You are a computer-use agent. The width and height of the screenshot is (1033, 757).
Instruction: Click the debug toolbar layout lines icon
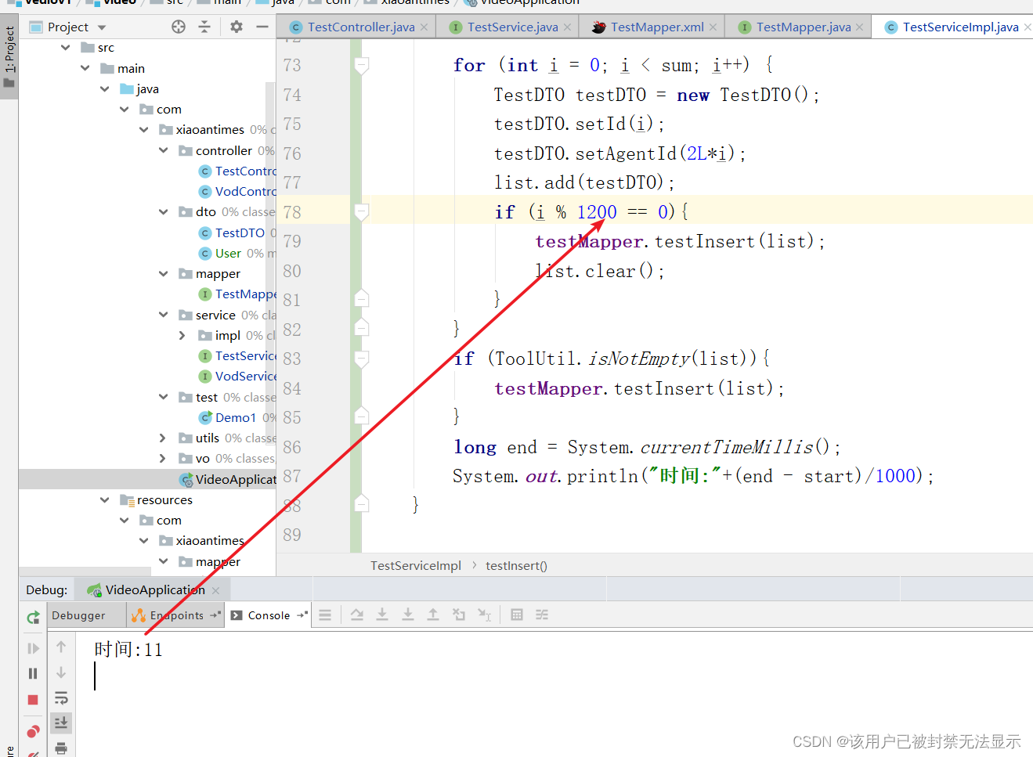coord(325,615)
